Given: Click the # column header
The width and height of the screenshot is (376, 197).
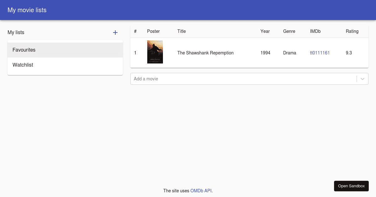Looking at the screenshot, I should click(135, 31).
